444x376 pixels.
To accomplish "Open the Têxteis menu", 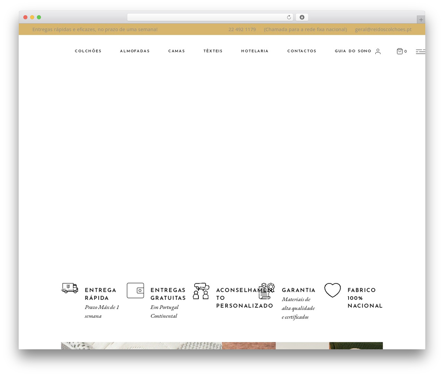I will [213, 51].
